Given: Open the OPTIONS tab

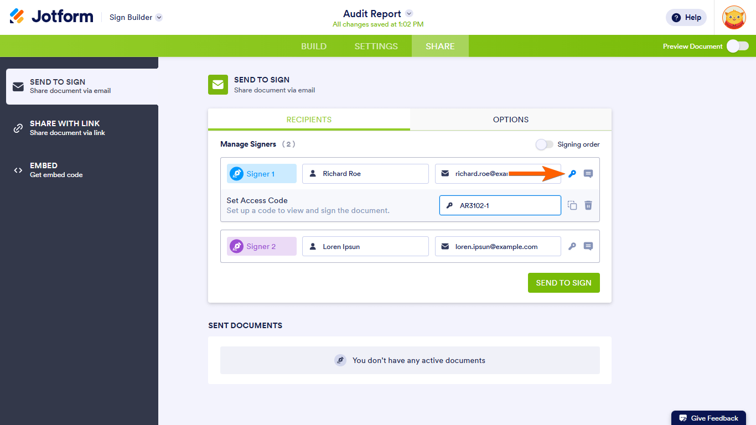Looking at the screenshot, I should pyautogui.click(x=511, y=120).
